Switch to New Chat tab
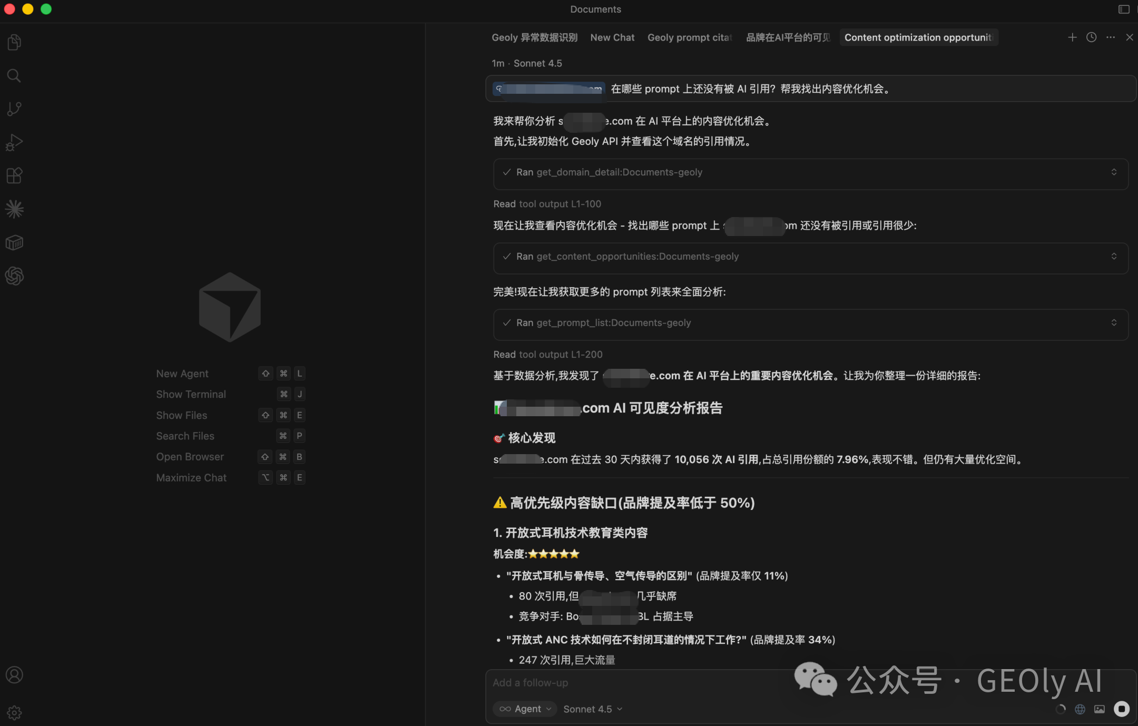The image size is (1138, 726). [612, 37]
